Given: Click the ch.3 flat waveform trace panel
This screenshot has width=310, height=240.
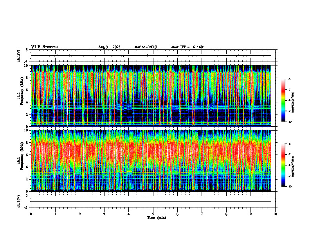Looking at the screenshot, I should (x=153, y=201).
